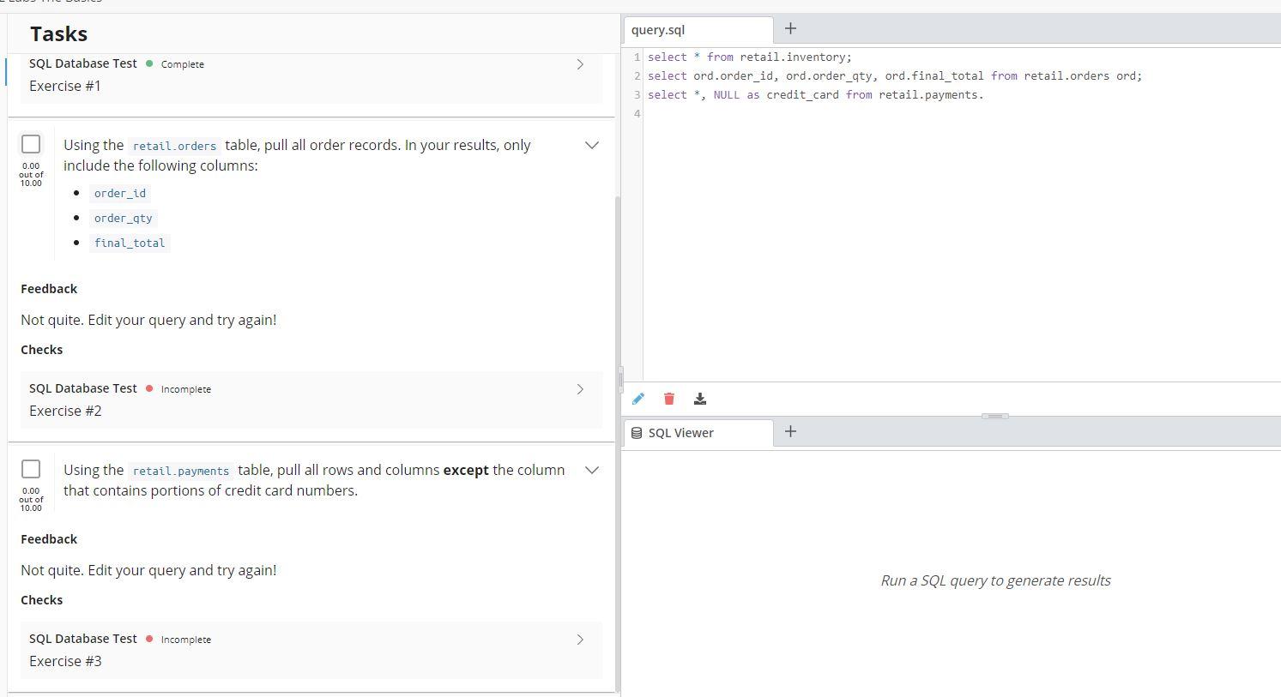This screenshot has height=697, width=1281.
Task: Click the green Complete status dot for Exercise #1
Action: coord(149,63)
